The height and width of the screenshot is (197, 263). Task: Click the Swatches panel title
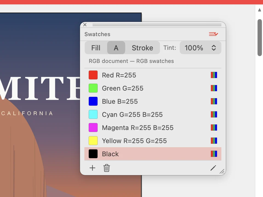97,34
